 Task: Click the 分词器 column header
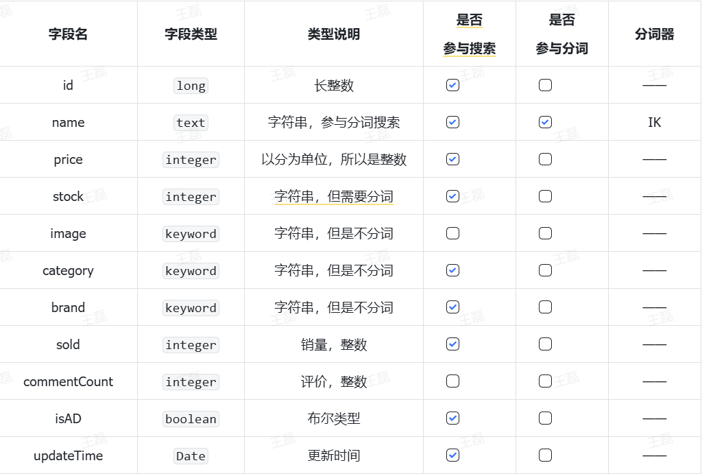pos(654,34)
